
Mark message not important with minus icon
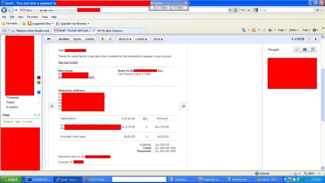110,39
